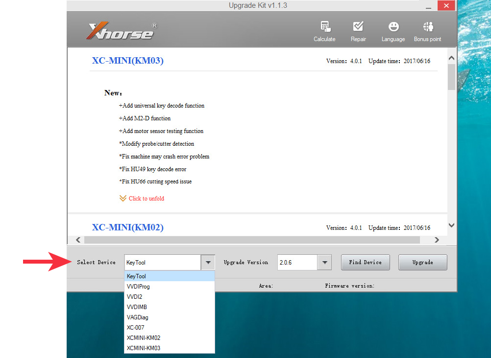
Task: Click the 'Upgrade Kit v1.1.3' title
Action: coord(258,5)
